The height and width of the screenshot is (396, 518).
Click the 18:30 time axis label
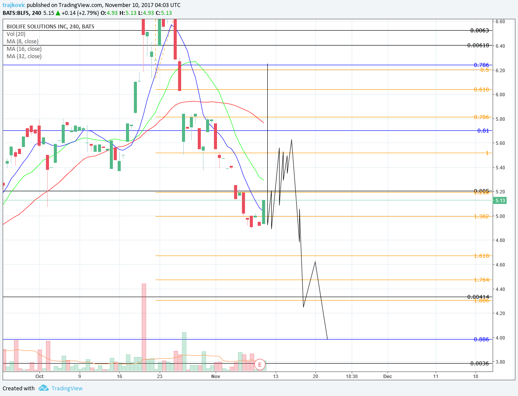(352, 376)
